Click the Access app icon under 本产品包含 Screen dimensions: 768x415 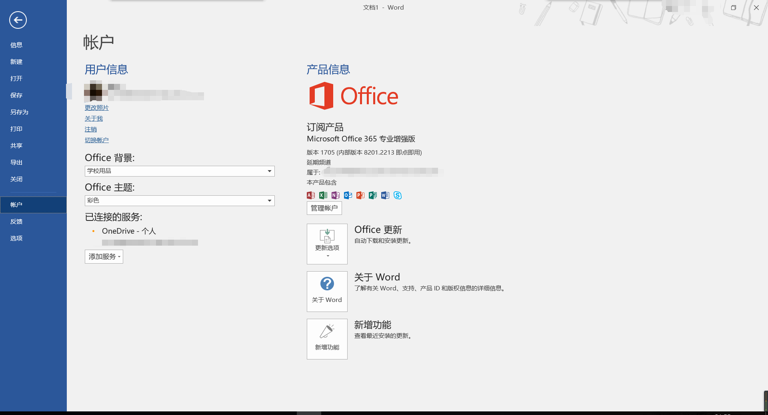coord(311,195)
